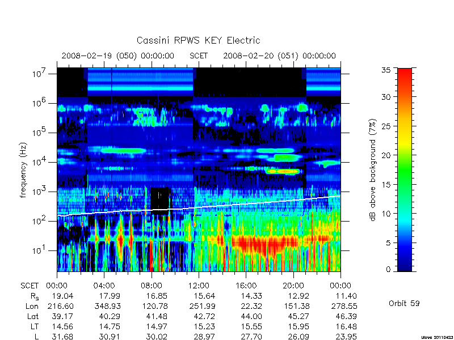Click the 10^1 frequency tick label
Viewport: 454px width, 340px height.
pyautogui.click(x=38, y=250)
